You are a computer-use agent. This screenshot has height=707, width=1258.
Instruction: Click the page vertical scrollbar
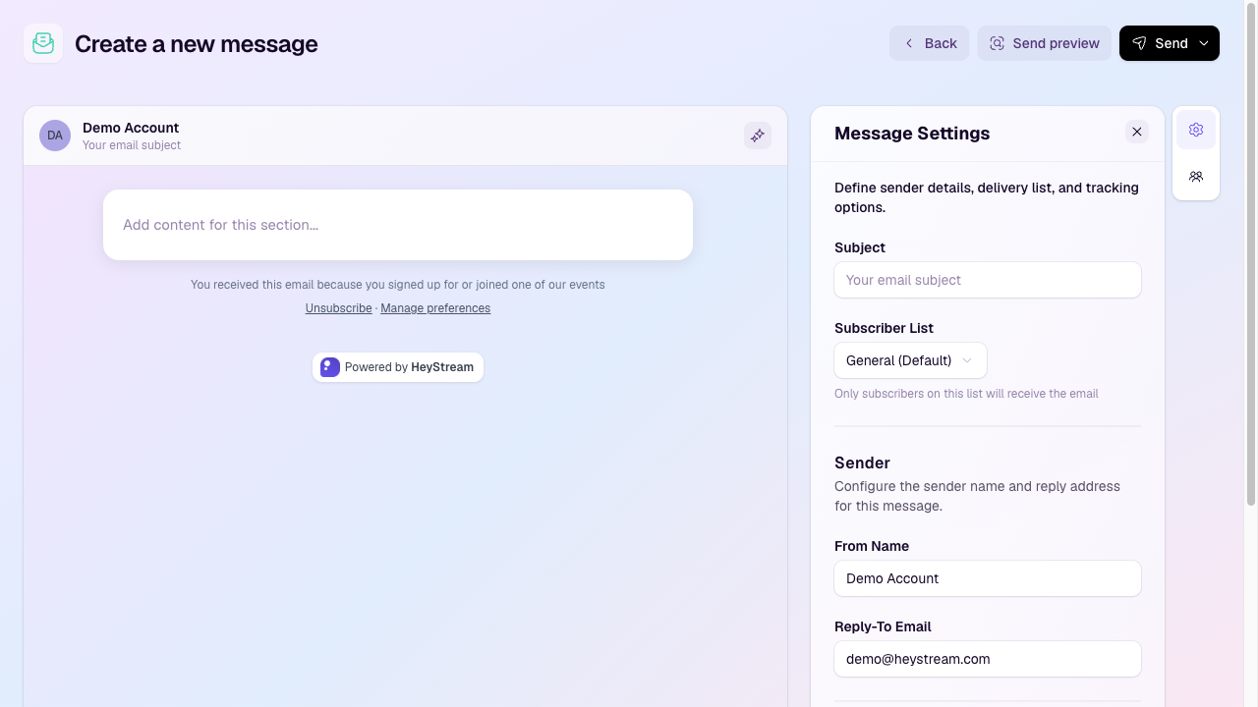(x=1251, y=255)
